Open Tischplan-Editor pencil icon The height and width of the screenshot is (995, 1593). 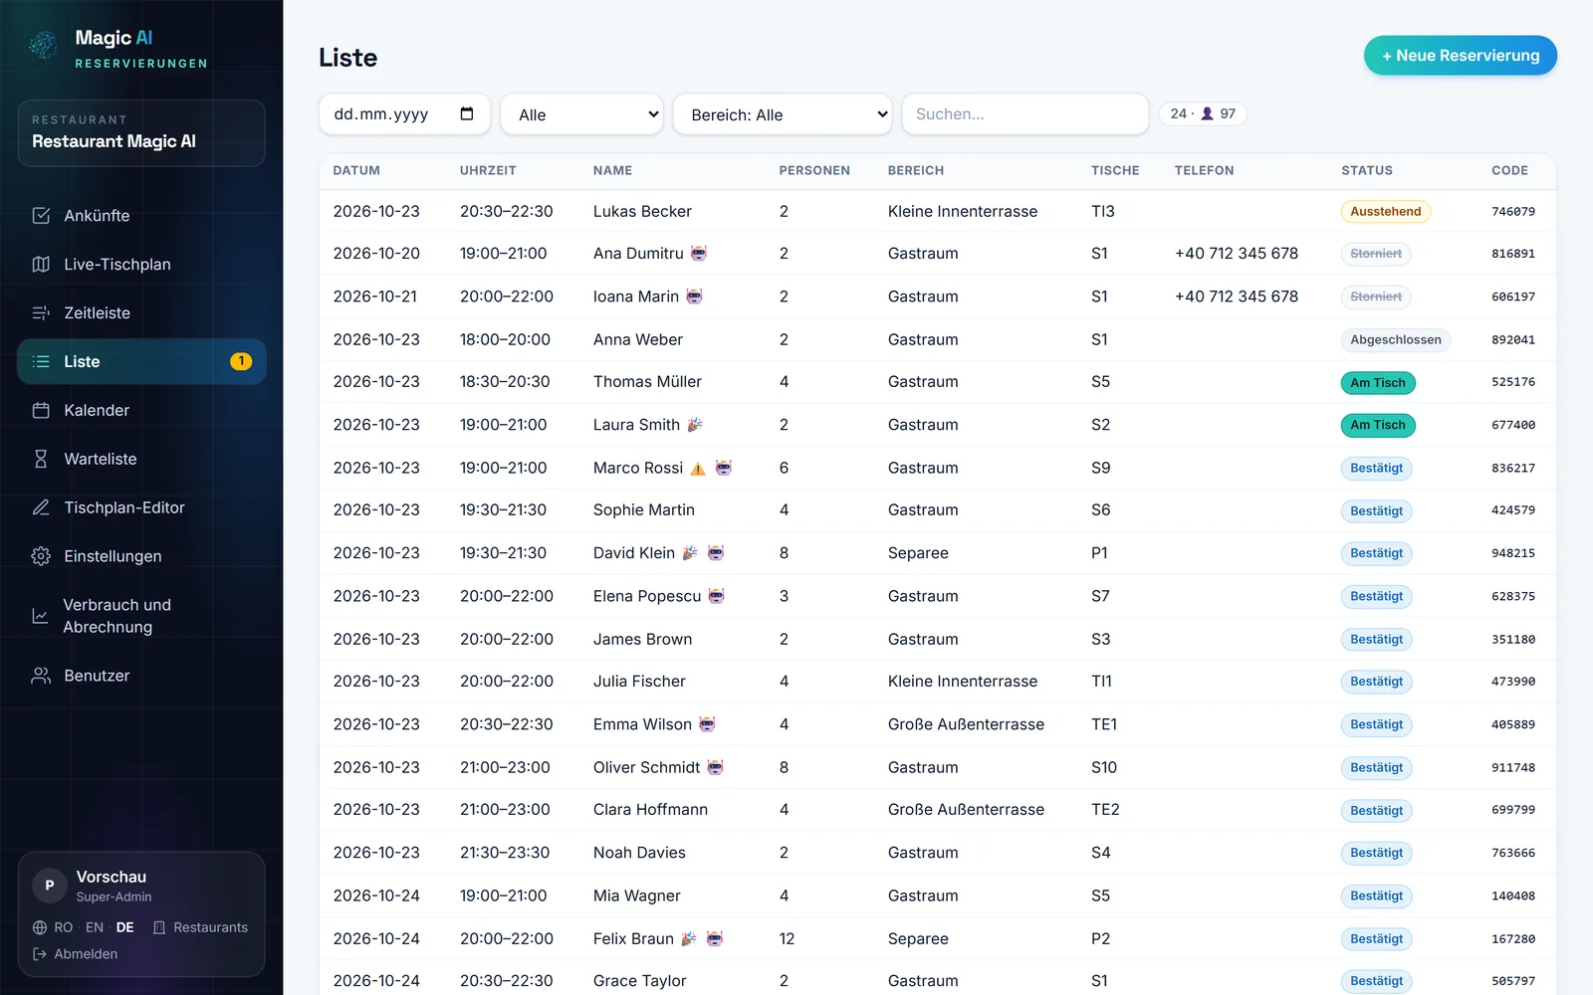click(x=41, y=508)
